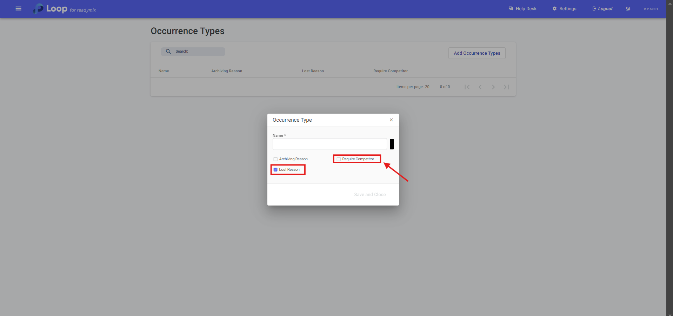Click the theme toggle icon near version
The width and height of the screenshot is (673, 316).
pyautogui.click(x=628, y=9)
